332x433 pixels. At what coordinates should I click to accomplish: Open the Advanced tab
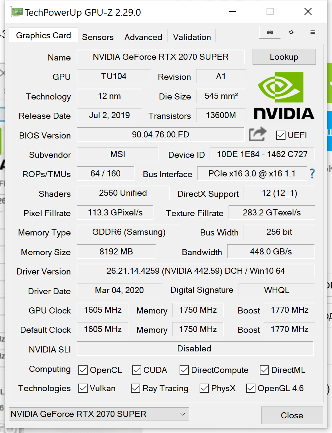pyautogui.click(x=143, y=37)
